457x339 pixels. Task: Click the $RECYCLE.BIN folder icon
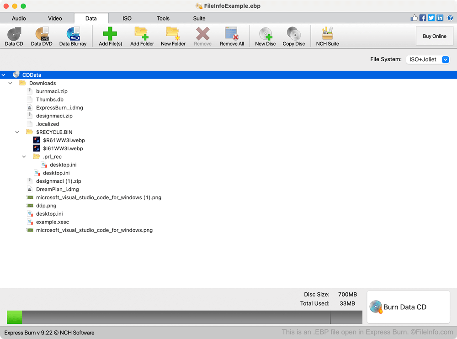(x=29, y=132)
